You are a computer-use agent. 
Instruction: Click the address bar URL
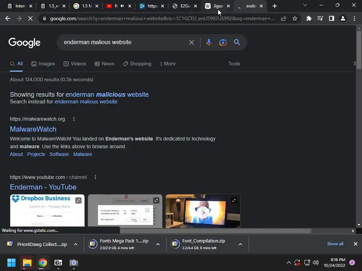point(162,18)
